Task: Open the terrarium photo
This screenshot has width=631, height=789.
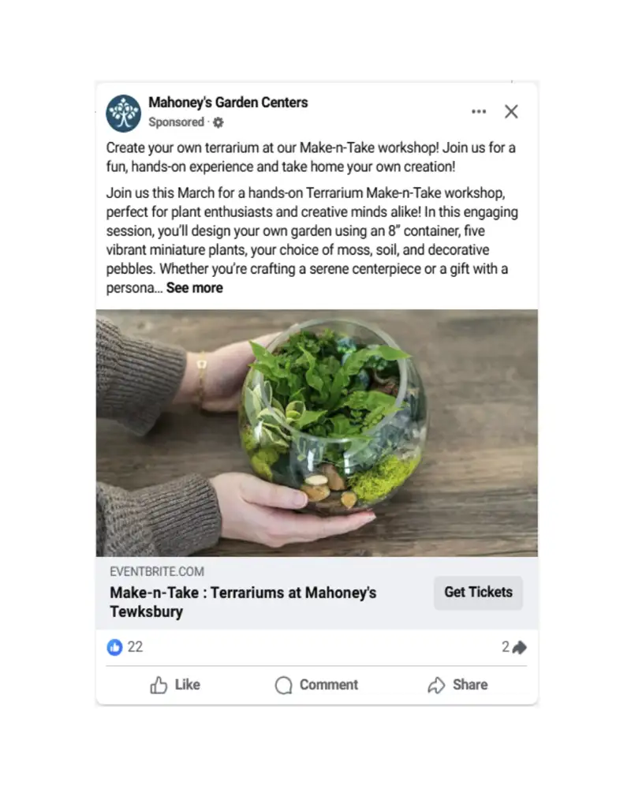Action: [x=316, y=432]
